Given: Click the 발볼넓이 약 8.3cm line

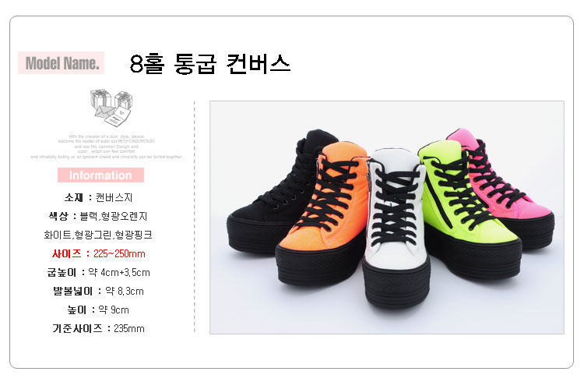Looking at the screenshot, I should 99,291.
